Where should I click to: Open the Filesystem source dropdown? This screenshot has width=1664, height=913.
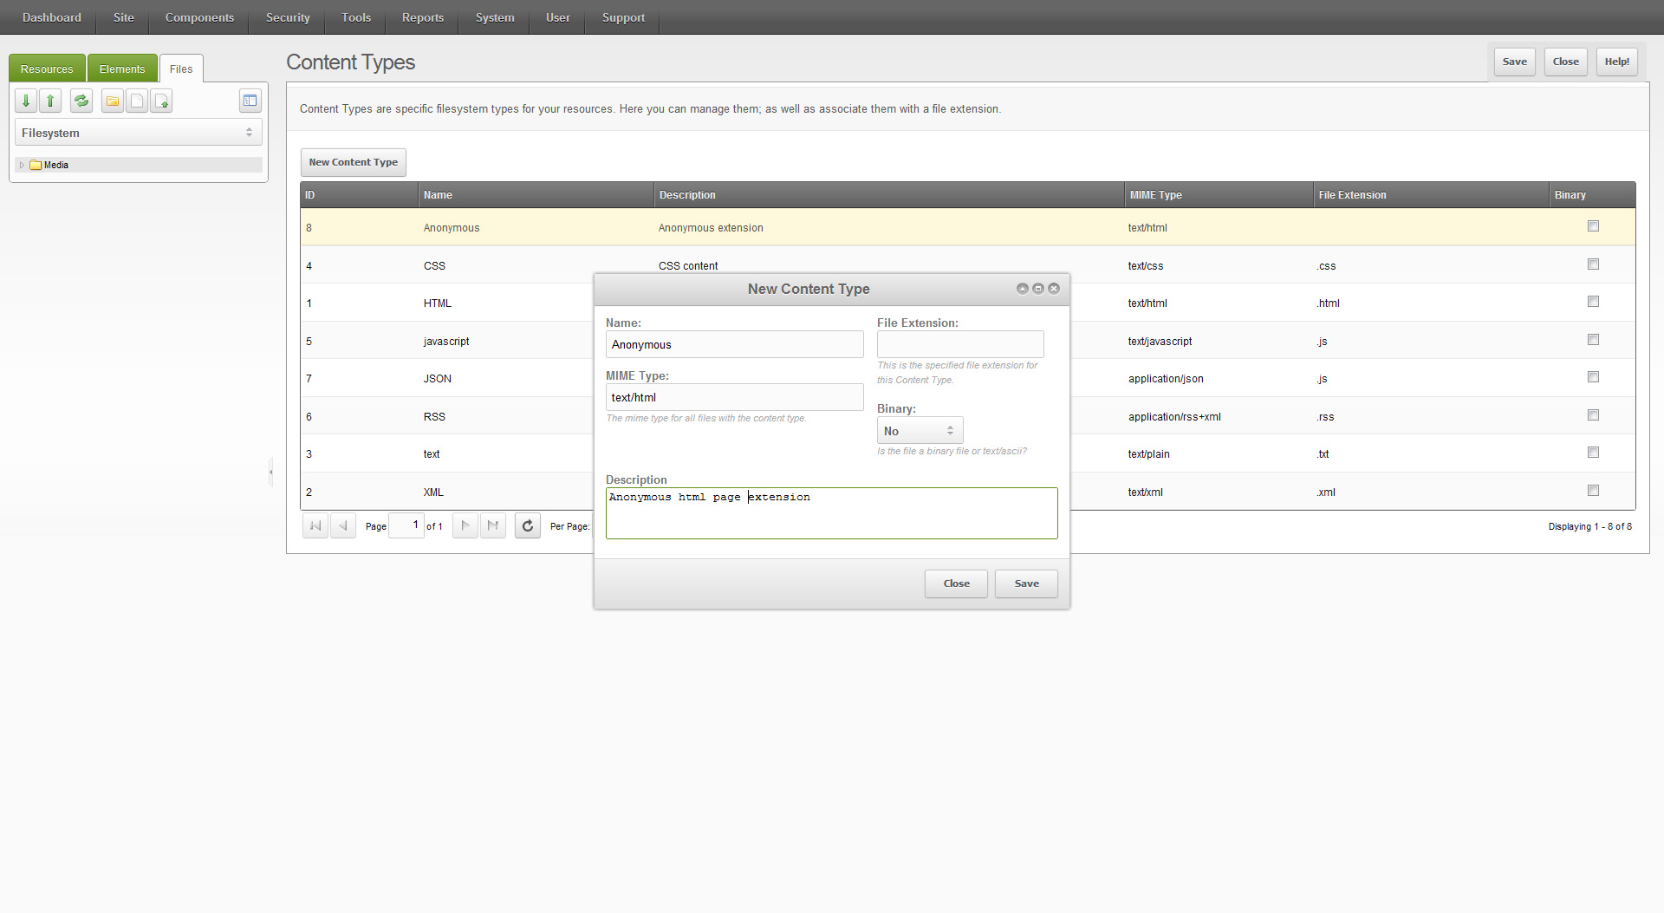[x=139, y=133]
